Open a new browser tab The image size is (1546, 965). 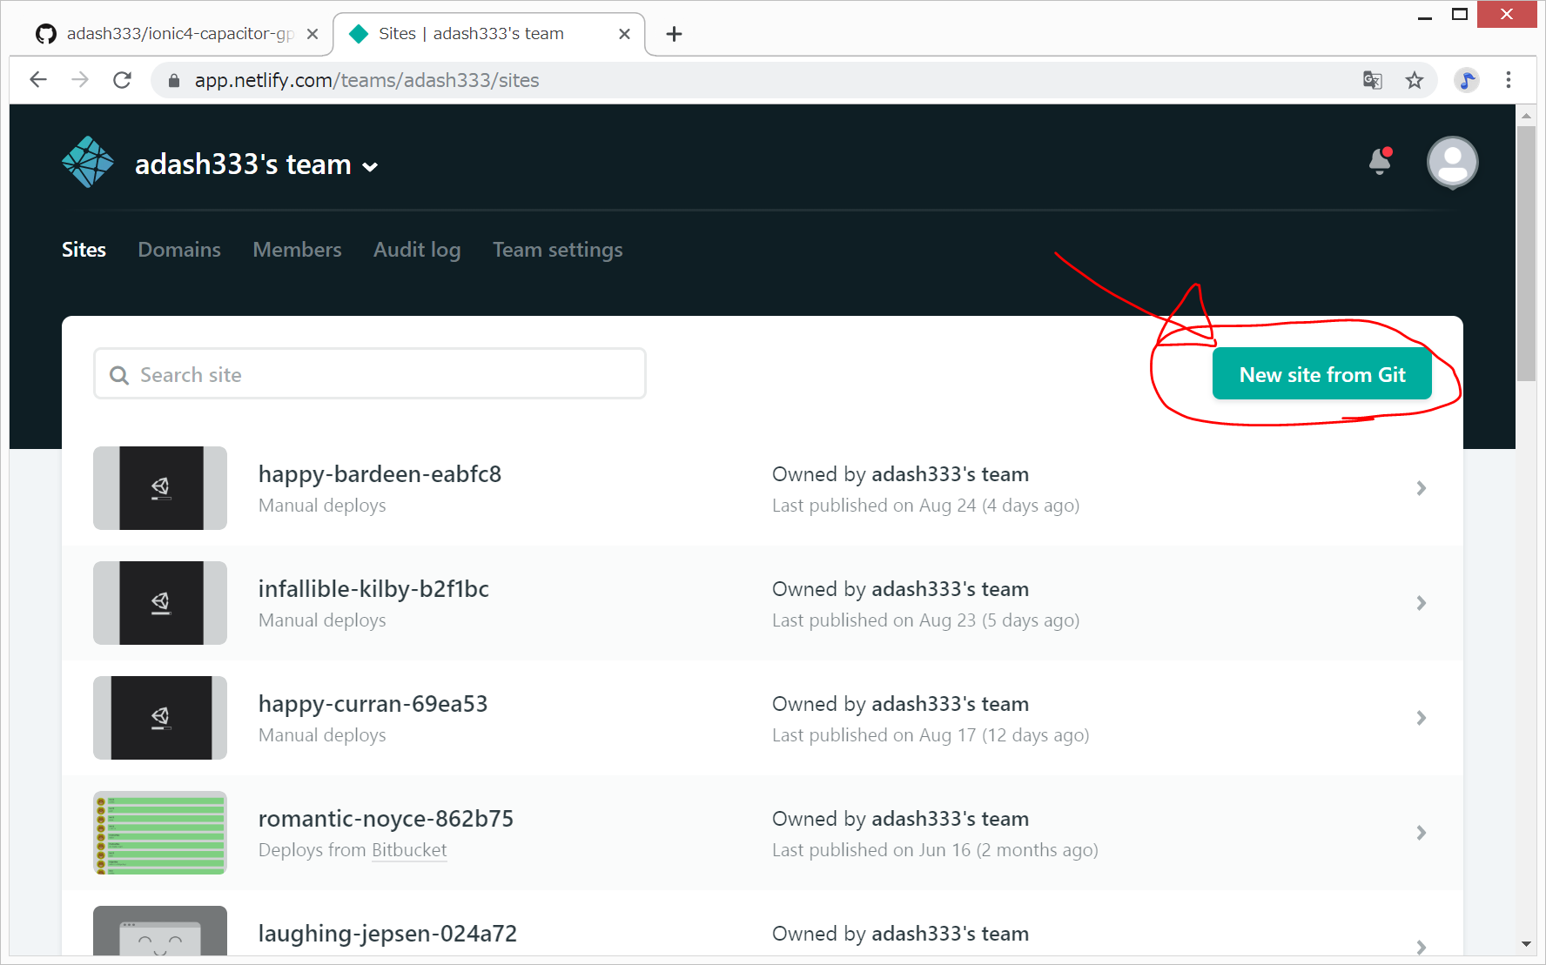[674, 34]
